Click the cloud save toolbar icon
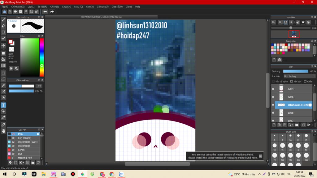Viewport: 317px width, 178px height. (4, 12)
